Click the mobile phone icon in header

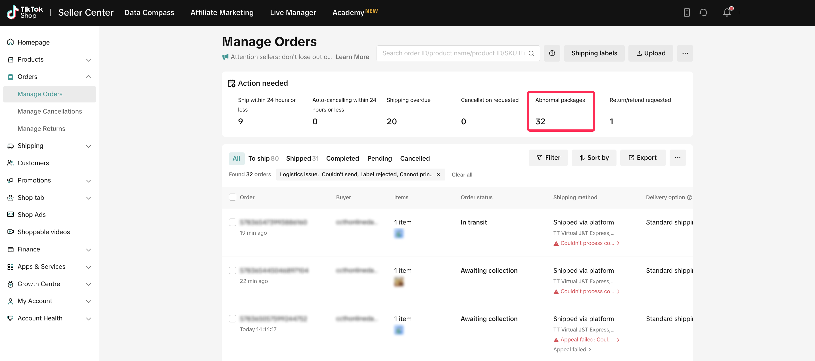click(687, 13)
